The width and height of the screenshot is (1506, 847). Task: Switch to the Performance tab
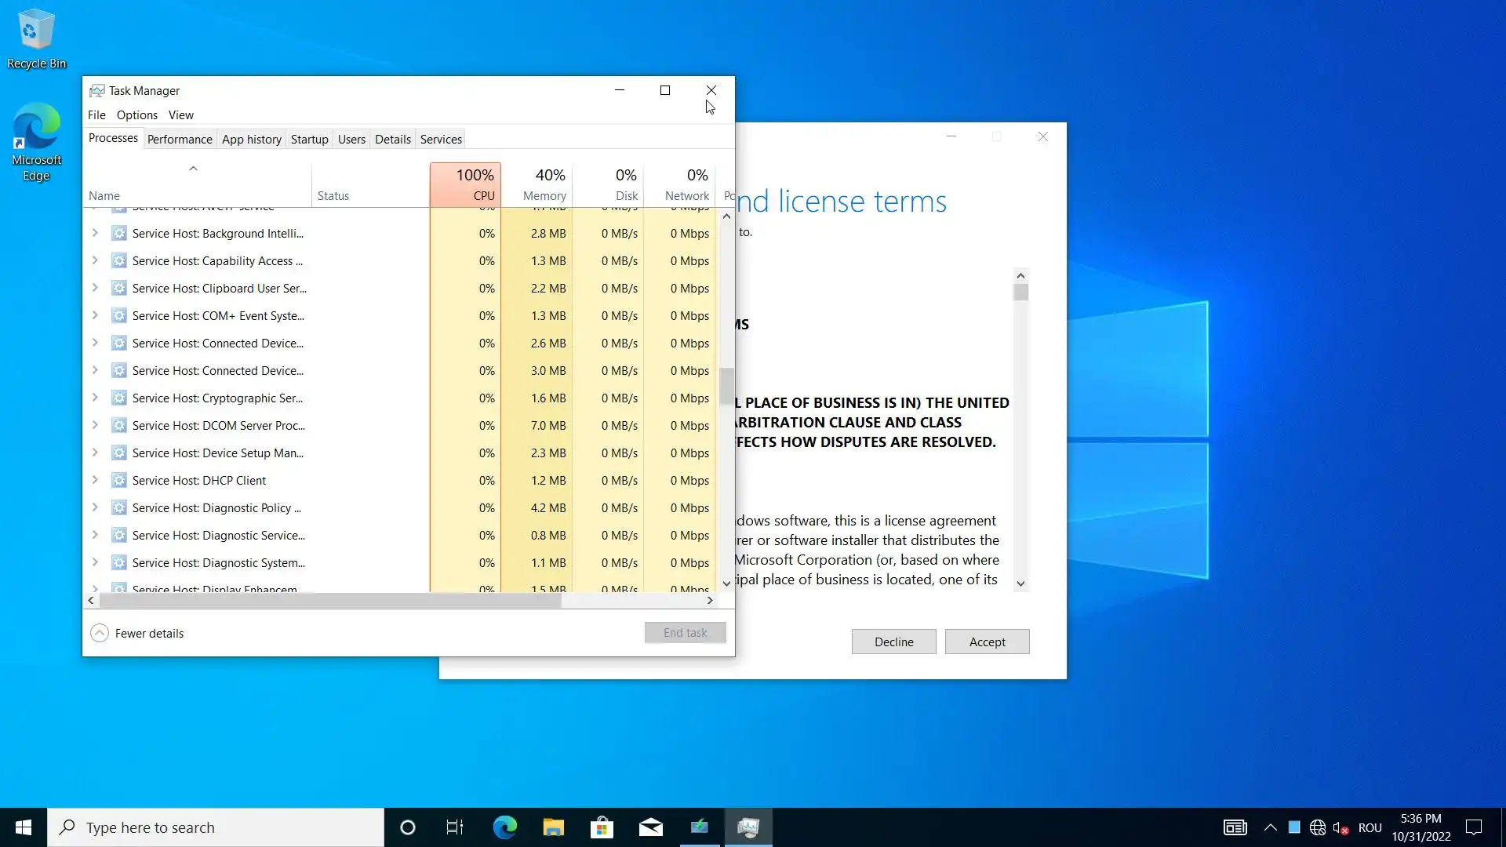tap(180, 139)
